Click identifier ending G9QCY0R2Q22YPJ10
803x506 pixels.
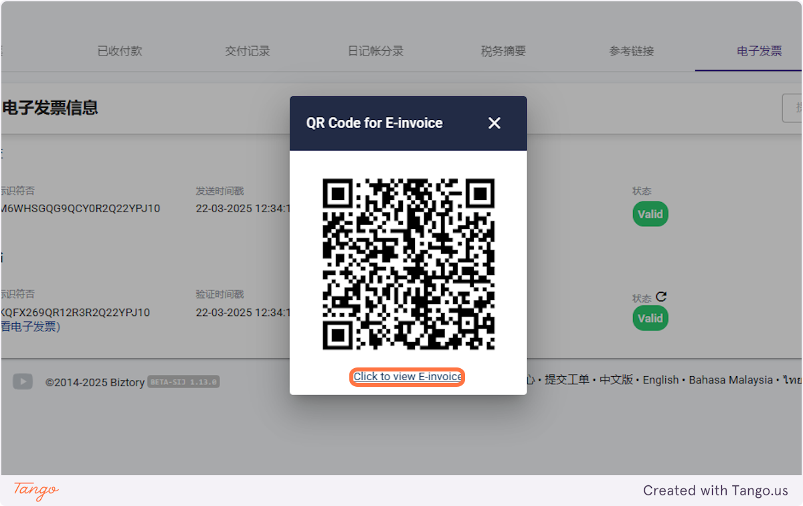tap(80, 208)
